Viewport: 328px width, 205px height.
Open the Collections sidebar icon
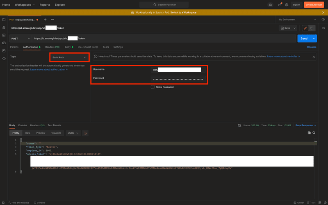point(4,19)
